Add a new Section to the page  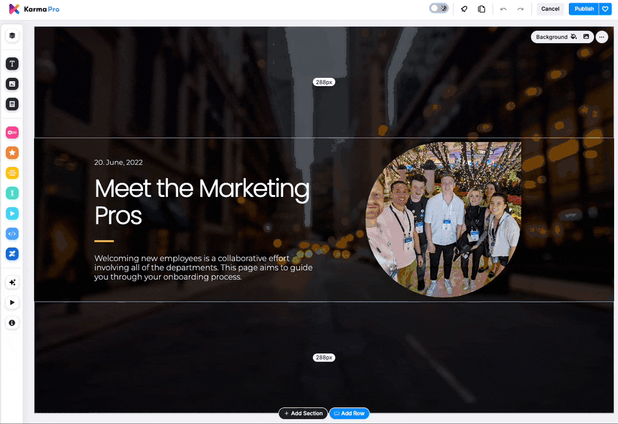pyautogui.click(x=303, y=413)
